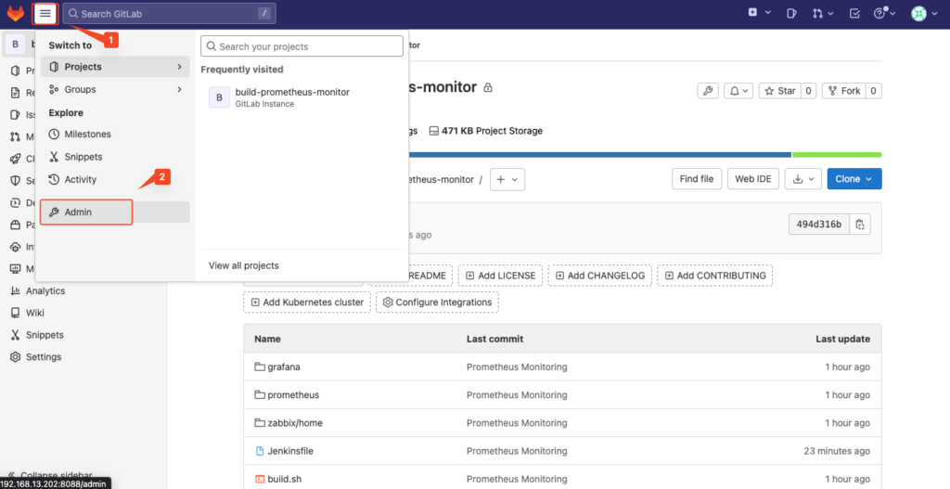
Task: Click the sidebar Analytics chart icon
Action: coord(16,290)
